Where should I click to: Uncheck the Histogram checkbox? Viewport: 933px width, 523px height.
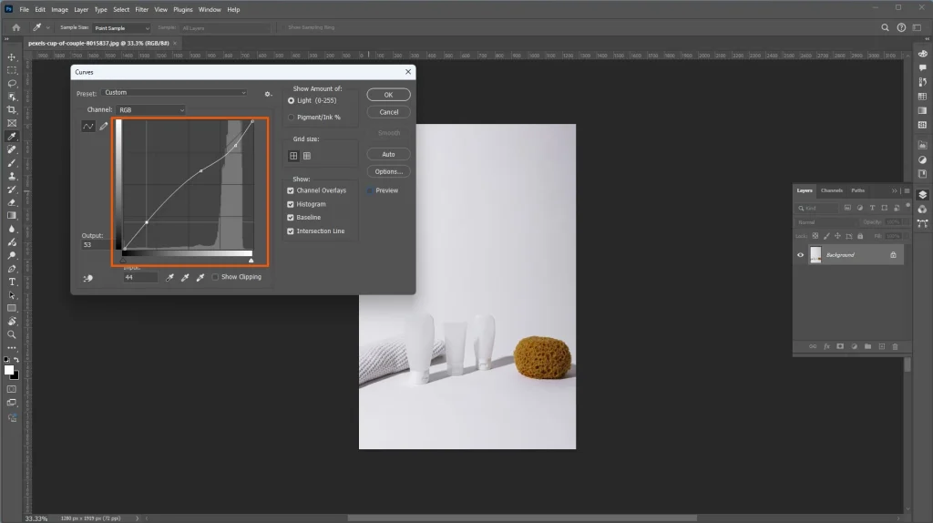(291, 204)
